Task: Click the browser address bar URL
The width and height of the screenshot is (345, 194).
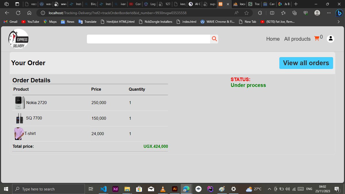Action: [118, 13]
